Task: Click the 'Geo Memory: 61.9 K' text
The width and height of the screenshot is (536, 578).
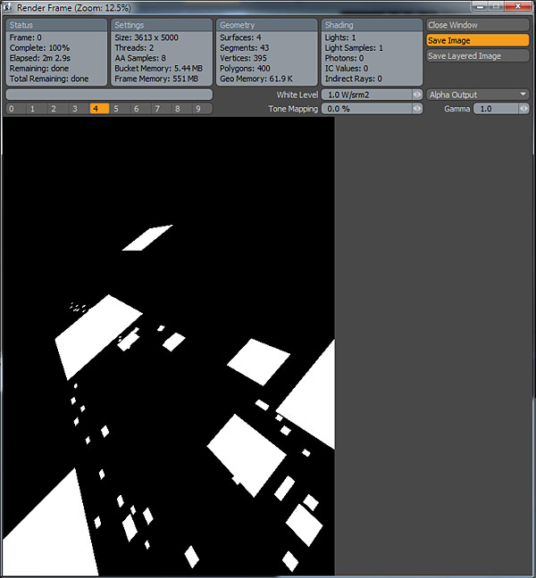Action: coord(256,78)
